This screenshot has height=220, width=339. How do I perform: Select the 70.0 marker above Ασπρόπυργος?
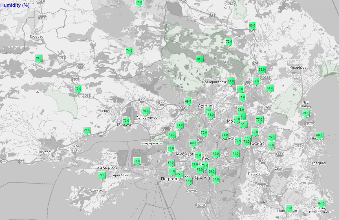(146, 111)
